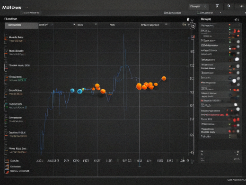Expand the dropdown arrow in the upper-right secondary bar

[x=220, y=12]
